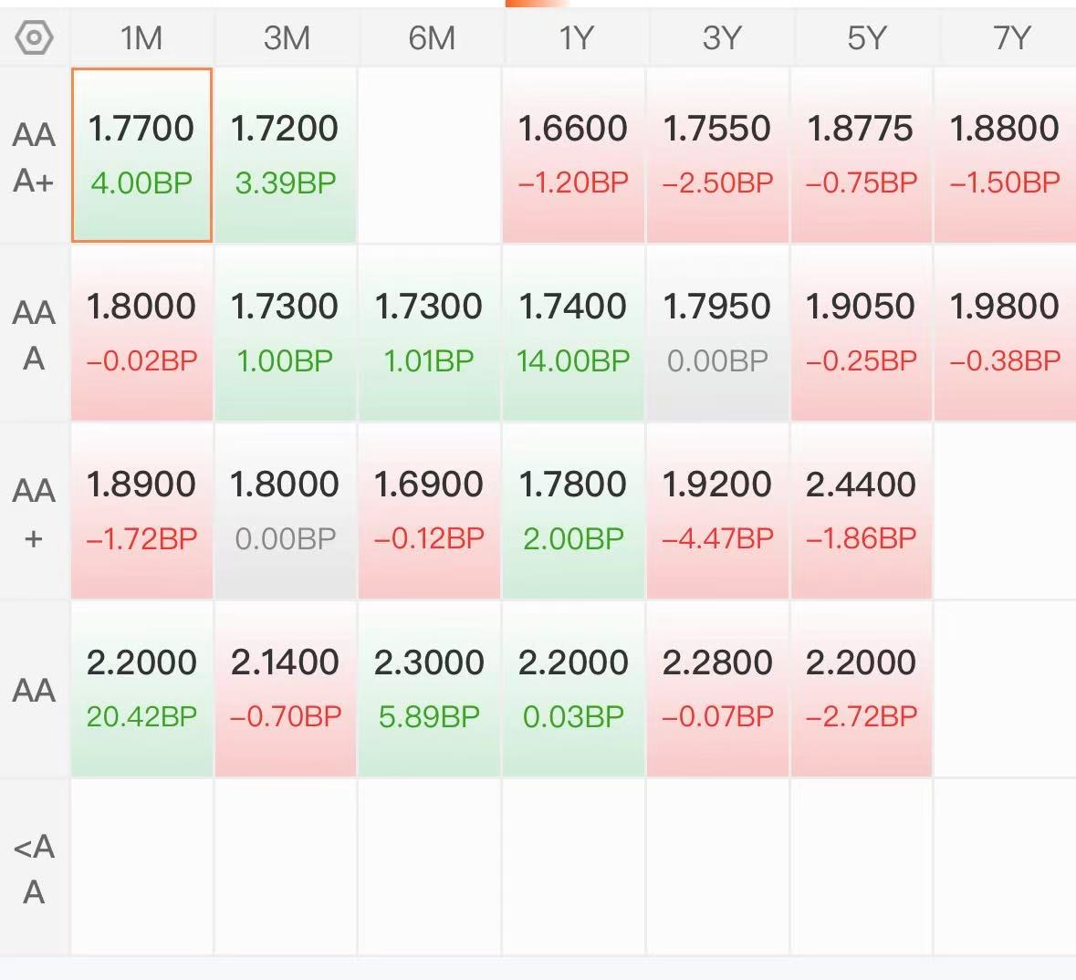Click the AAA+ rating row label
Image resolution: width=1076 pixels, height=980 pixels.
click(x=34, y=157)
